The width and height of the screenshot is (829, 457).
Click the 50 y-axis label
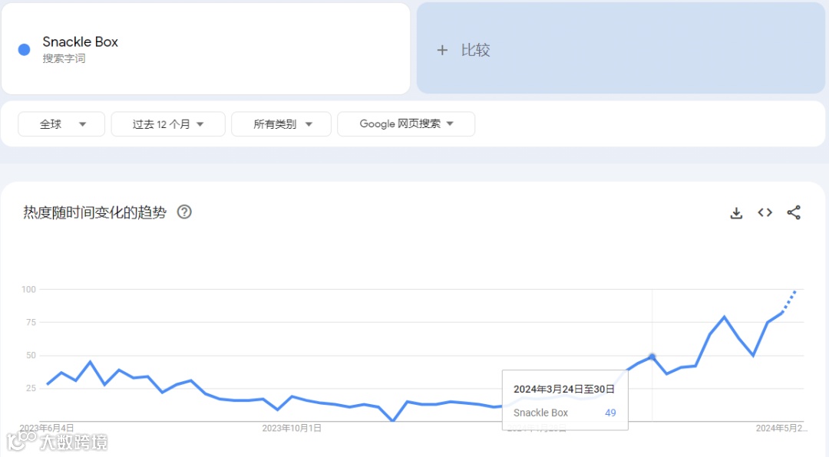pyautogui.click(x=31, y=356)
